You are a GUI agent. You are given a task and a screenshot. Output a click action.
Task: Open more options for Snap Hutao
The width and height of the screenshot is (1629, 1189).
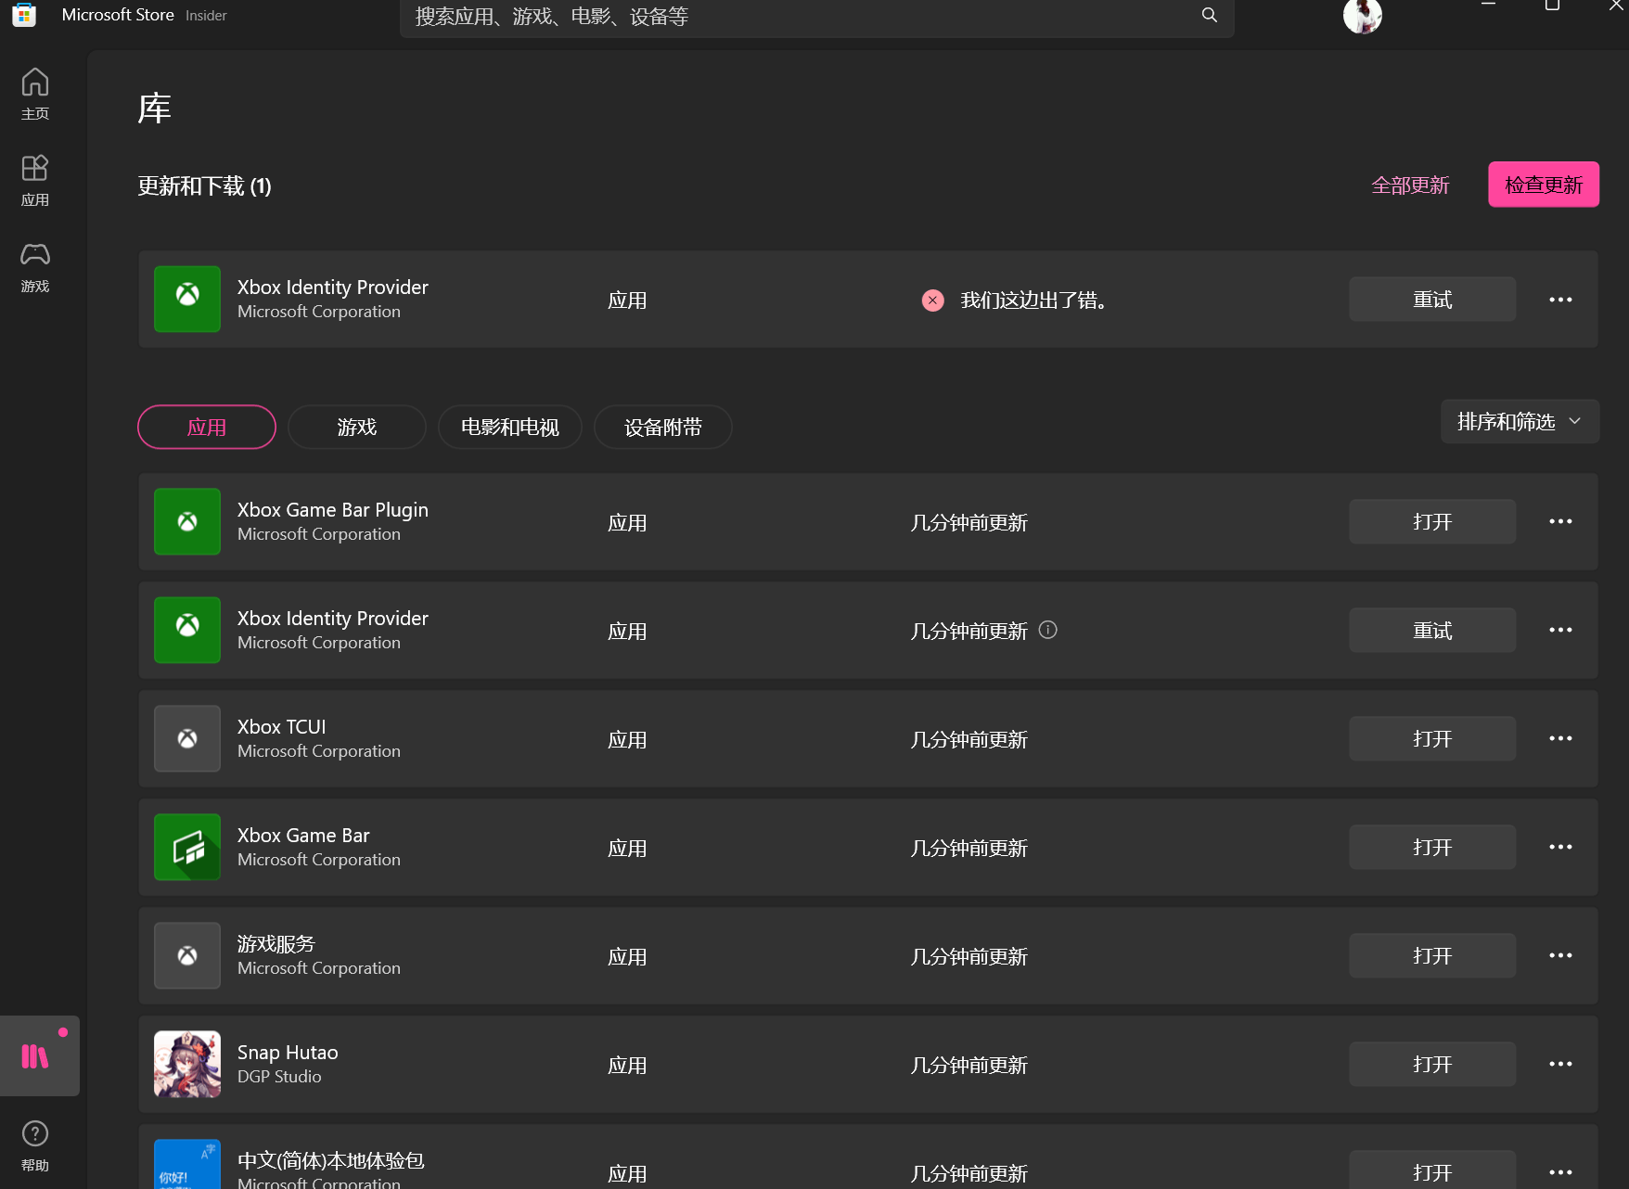coord(1560,1064)
